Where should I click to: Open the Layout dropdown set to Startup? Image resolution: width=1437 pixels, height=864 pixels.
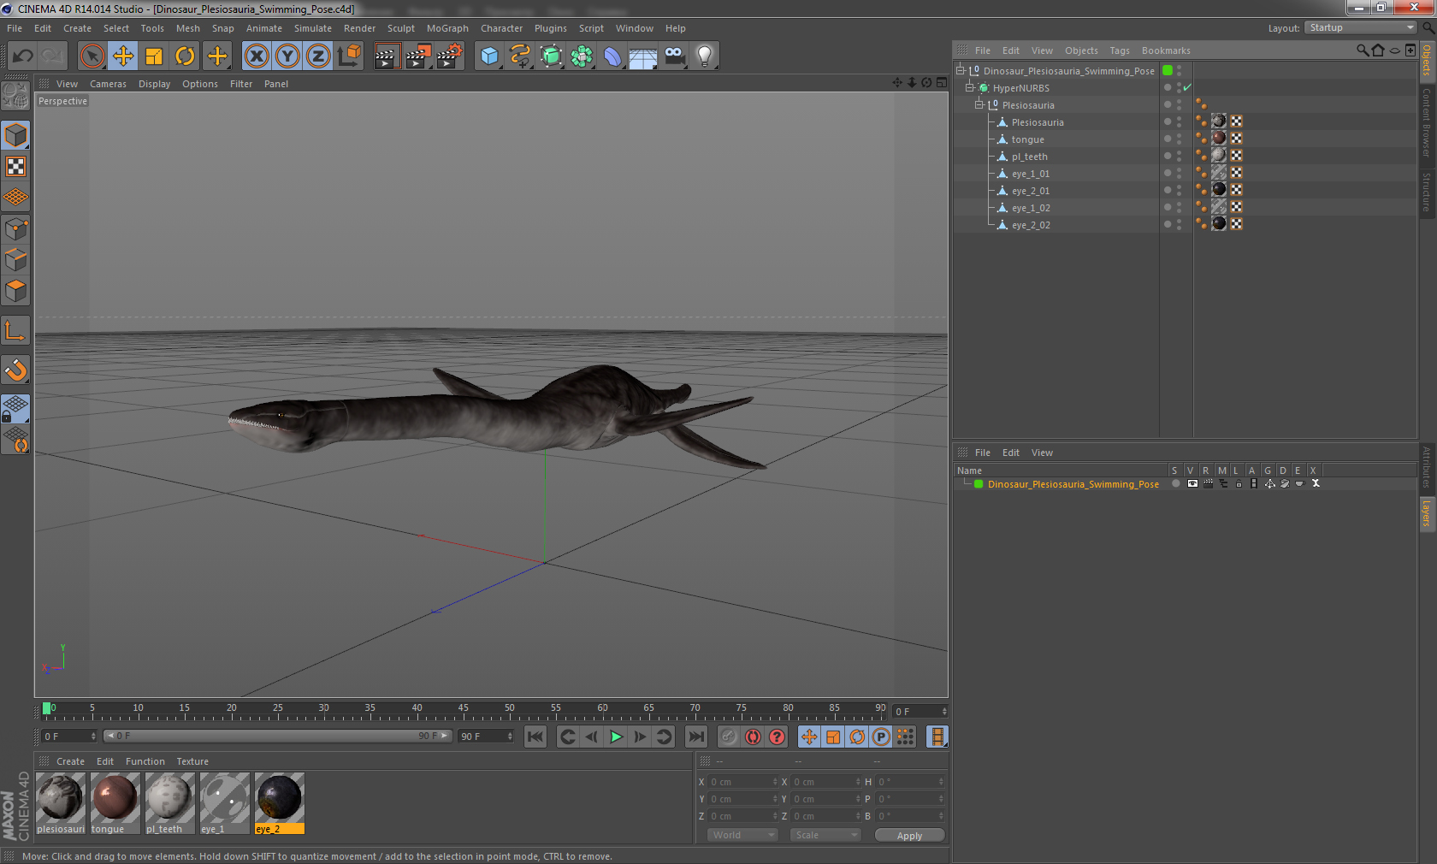[x=1361, y=27]
